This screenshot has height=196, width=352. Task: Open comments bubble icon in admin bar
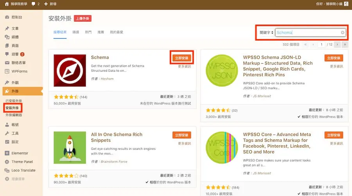coord(33,4)
